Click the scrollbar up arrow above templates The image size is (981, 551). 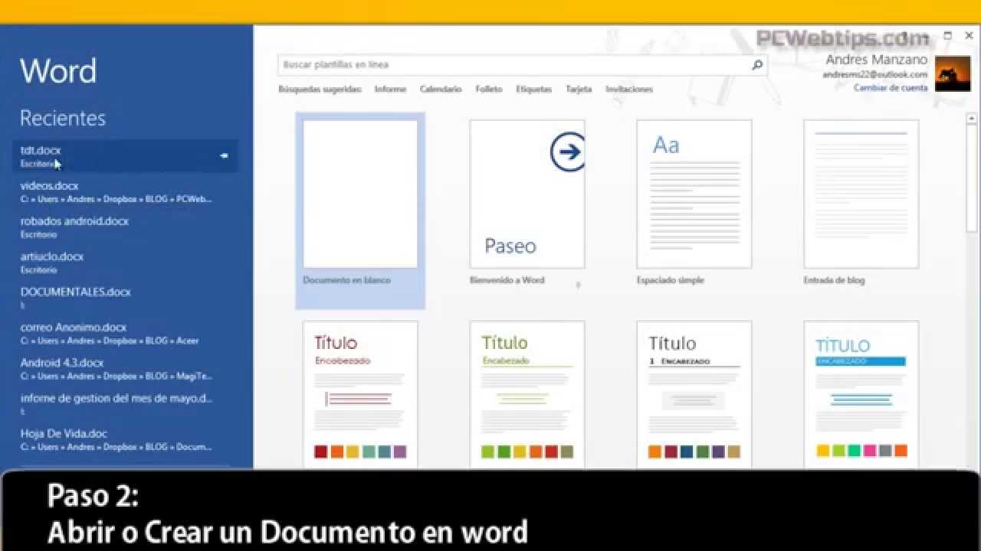pos(972,119)
